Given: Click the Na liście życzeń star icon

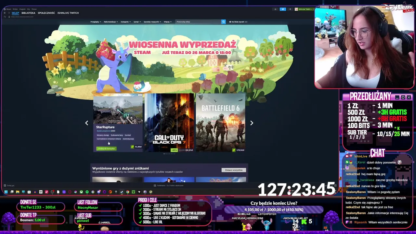Looking at the screenshot, I should point(230,22).
